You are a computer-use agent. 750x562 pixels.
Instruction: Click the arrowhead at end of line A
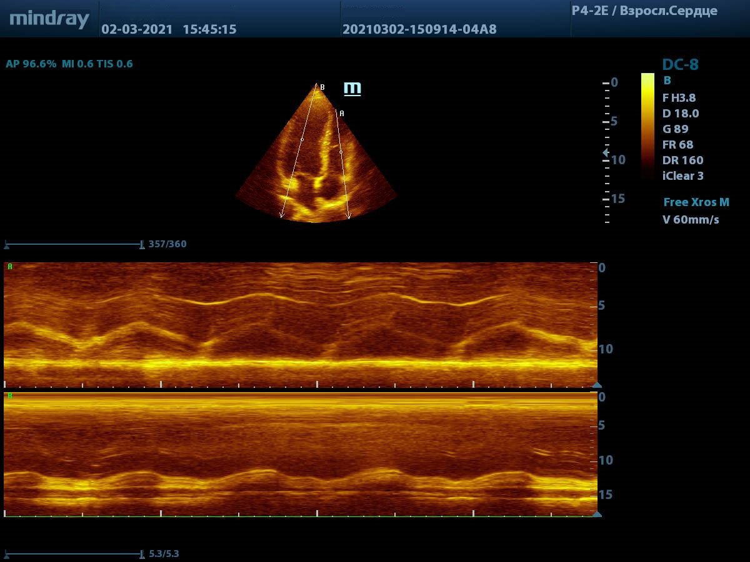[x=348, y=216]
